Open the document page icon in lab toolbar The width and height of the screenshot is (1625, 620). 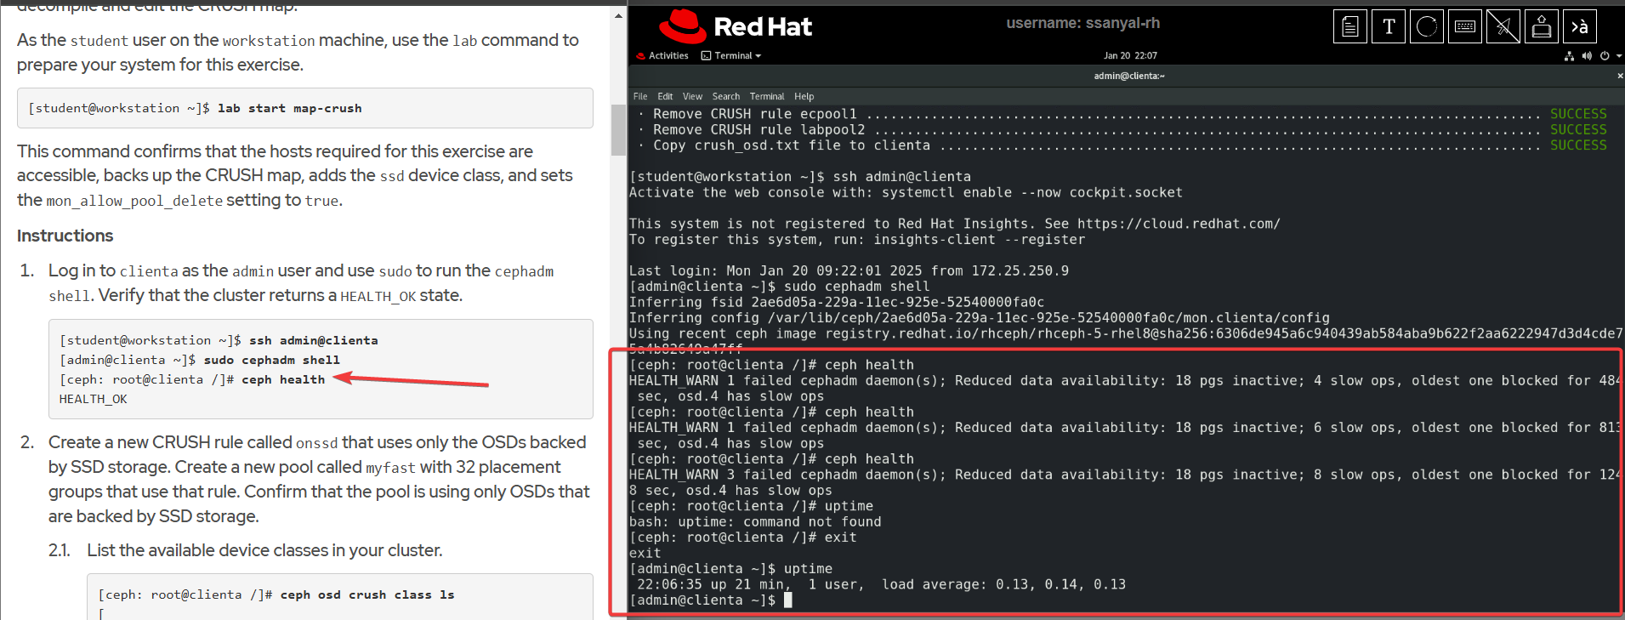coord(1350,26)
